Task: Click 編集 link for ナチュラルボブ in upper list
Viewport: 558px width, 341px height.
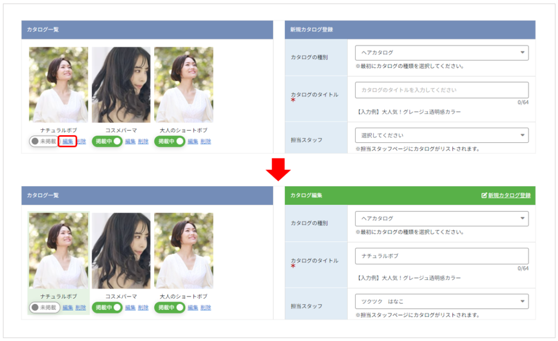Action: point(68,142)
